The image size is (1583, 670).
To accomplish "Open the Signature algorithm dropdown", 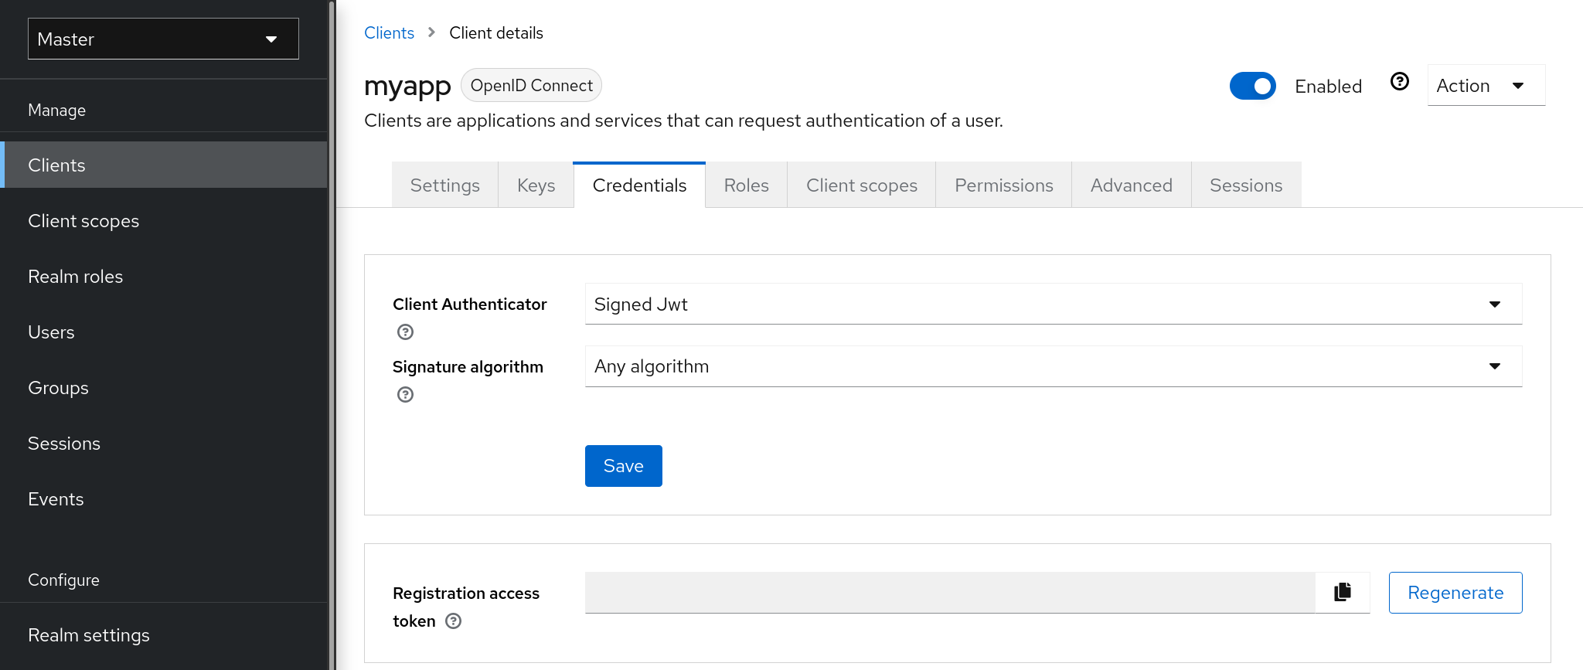I will coord(1053,366).
